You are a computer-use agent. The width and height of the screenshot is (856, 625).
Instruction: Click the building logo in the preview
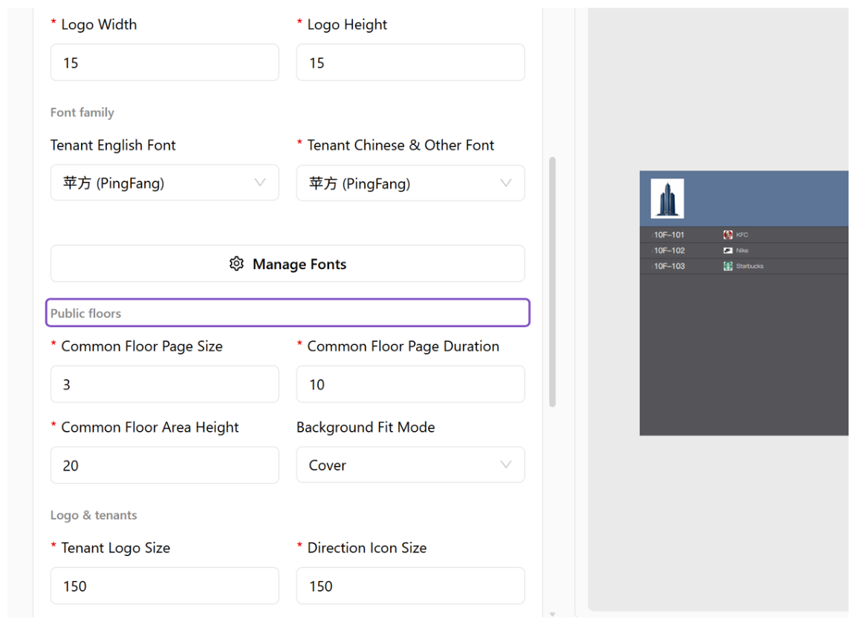coord(667,198)
